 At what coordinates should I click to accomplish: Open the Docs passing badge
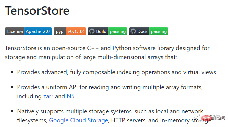tap(149, 31)
